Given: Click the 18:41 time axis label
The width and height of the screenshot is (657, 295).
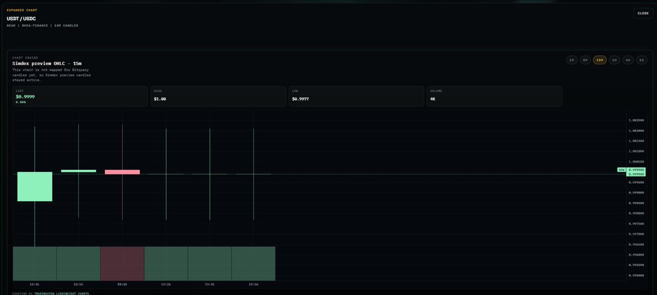Looking at the screenshot, I should tap(34, 285).
